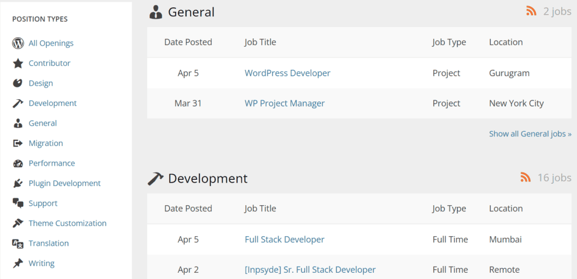Click the hammer icon beside Development in sidebar

(x=18, y=103)
